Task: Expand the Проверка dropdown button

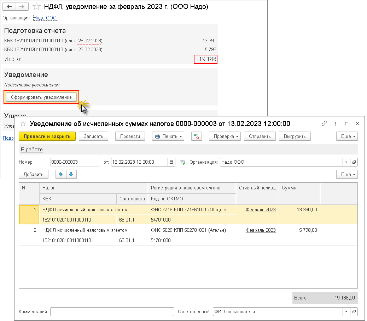Action: click(x=225, y=137)
